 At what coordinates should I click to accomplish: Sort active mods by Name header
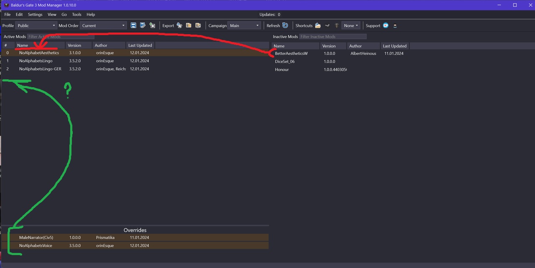(x=40, y=45)
